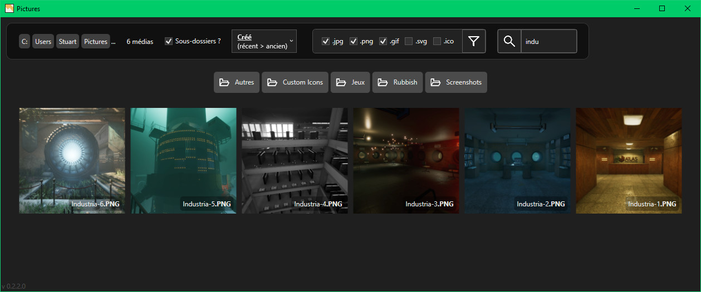Select the Industria-2.PNG thumbnail
Viewport: 701px width, 292px height.
coord(517,161)
